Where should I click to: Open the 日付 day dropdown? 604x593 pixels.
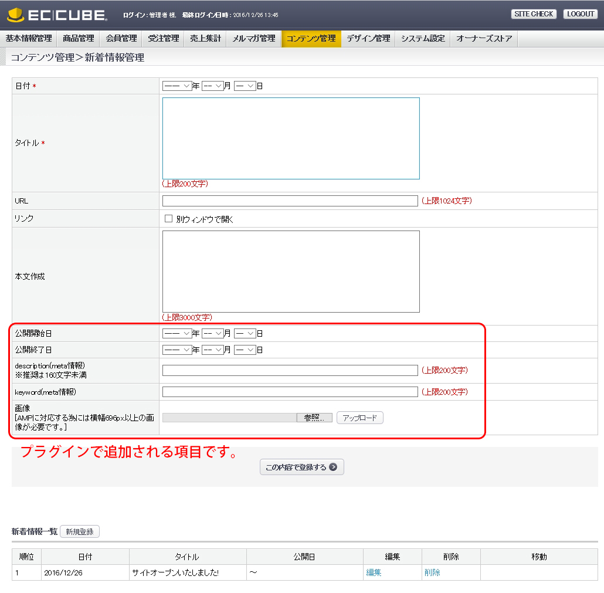[x=245, y=86]
